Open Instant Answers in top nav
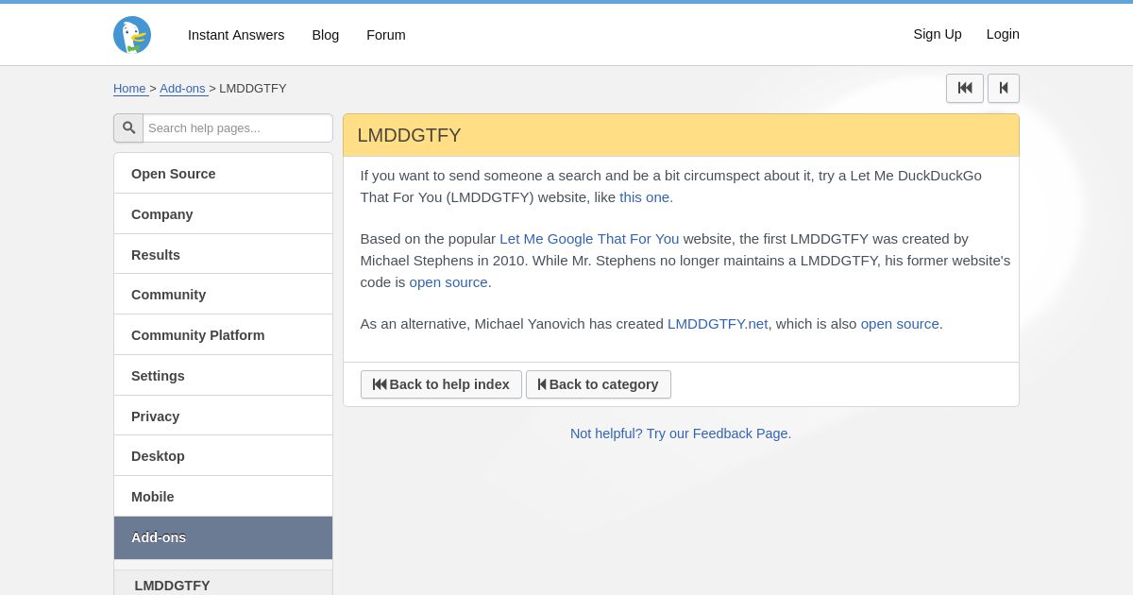Screen dimensions: 1133x595 [236, 35]
